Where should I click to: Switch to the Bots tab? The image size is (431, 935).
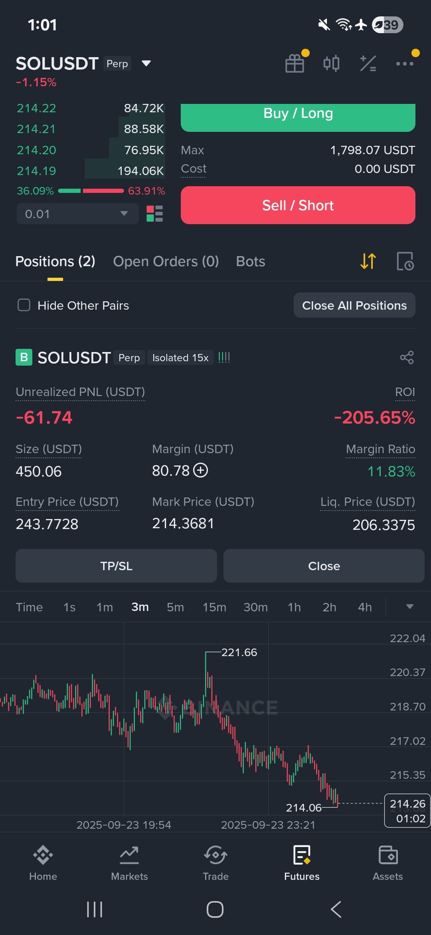(x=251, y=261)
